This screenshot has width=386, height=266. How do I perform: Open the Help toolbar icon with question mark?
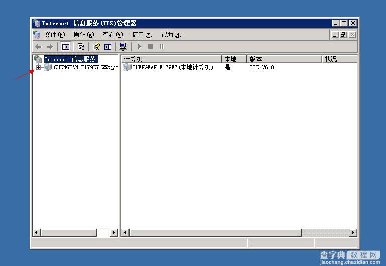[x=96, y=47]
